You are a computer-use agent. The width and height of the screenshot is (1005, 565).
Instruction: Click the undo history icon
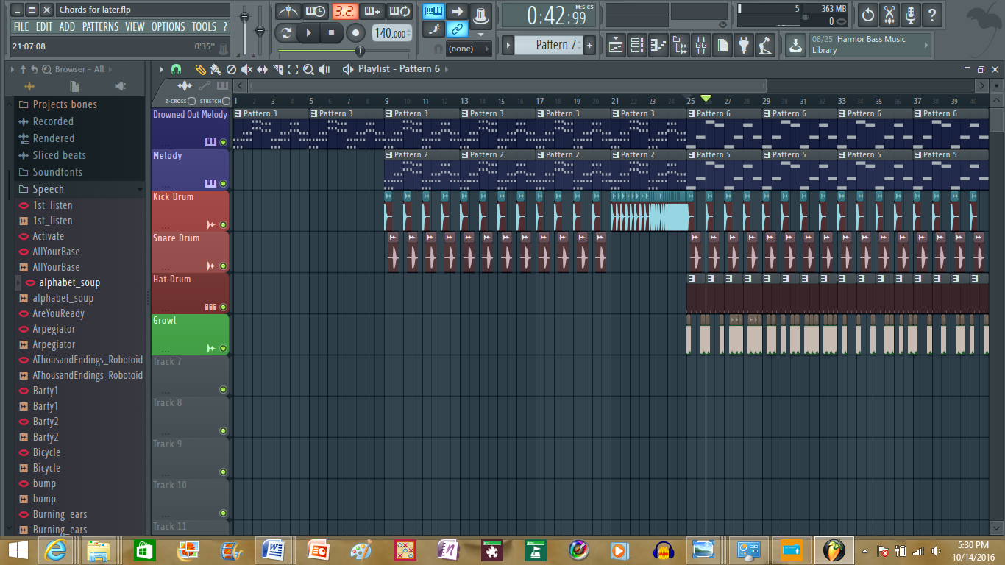[868, 14]
